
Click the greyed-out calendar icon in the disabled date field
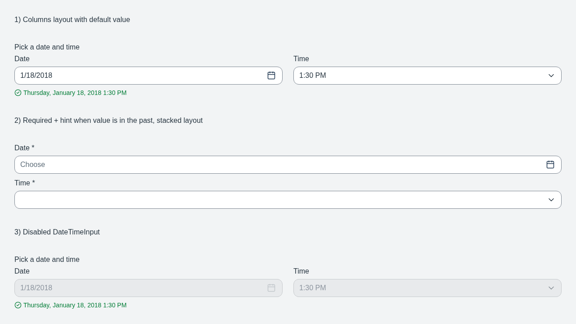pyautogui.click(x=271, y=288)
